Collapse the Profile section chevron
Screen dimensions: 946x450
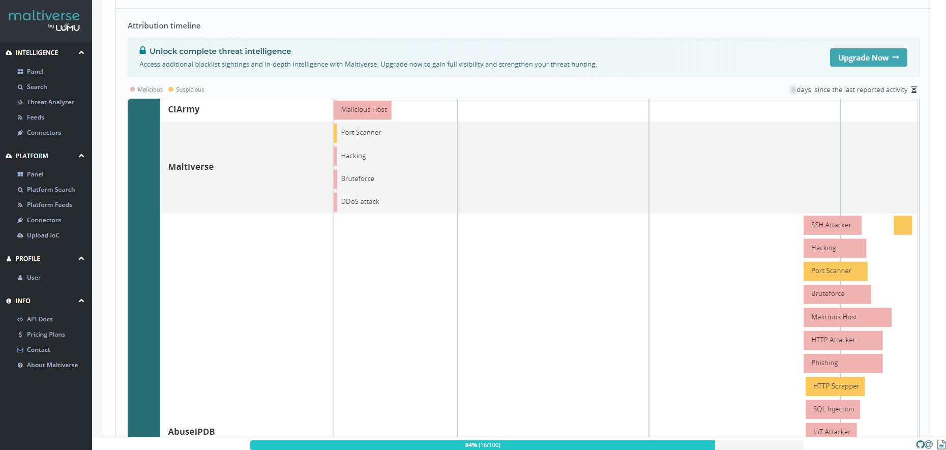81,258
